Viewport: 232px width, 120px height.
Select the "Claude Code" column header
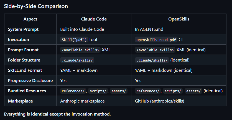[94, 19]
